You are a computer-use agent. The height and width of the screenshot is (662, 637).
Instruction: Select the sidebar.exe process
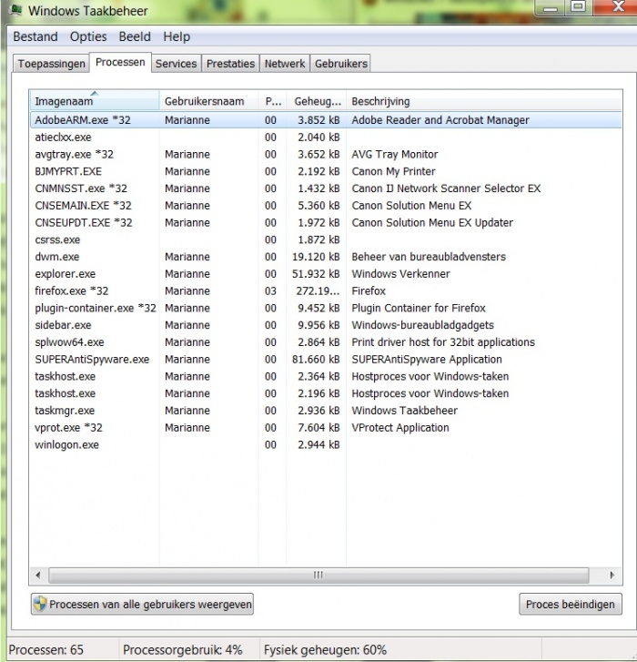326,325
